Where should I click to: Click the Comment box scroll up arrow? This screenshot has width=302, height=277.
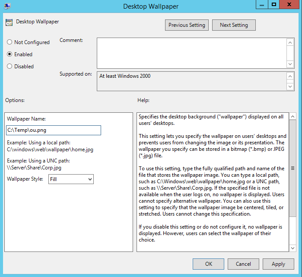290,42
